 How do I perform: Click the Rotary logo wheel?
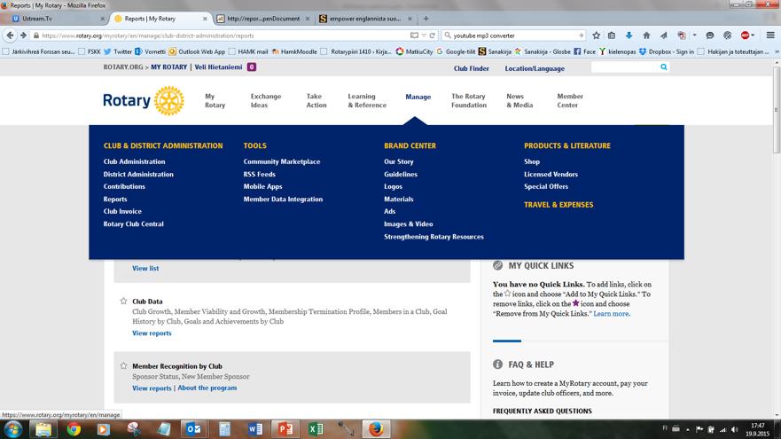(168, 100)
